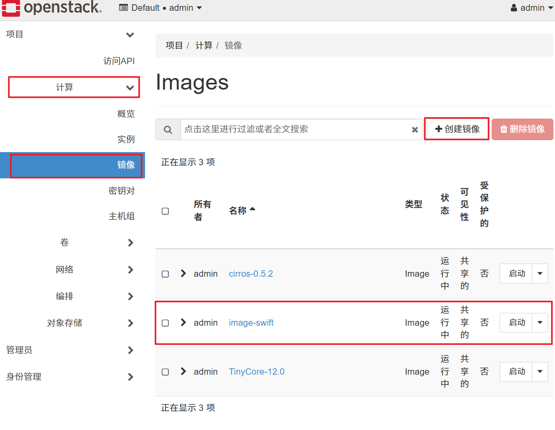Viewport: 555px width, 430px height.
Task: Click 启动 for TinyCore-12.0
Action: coord(516,371)
